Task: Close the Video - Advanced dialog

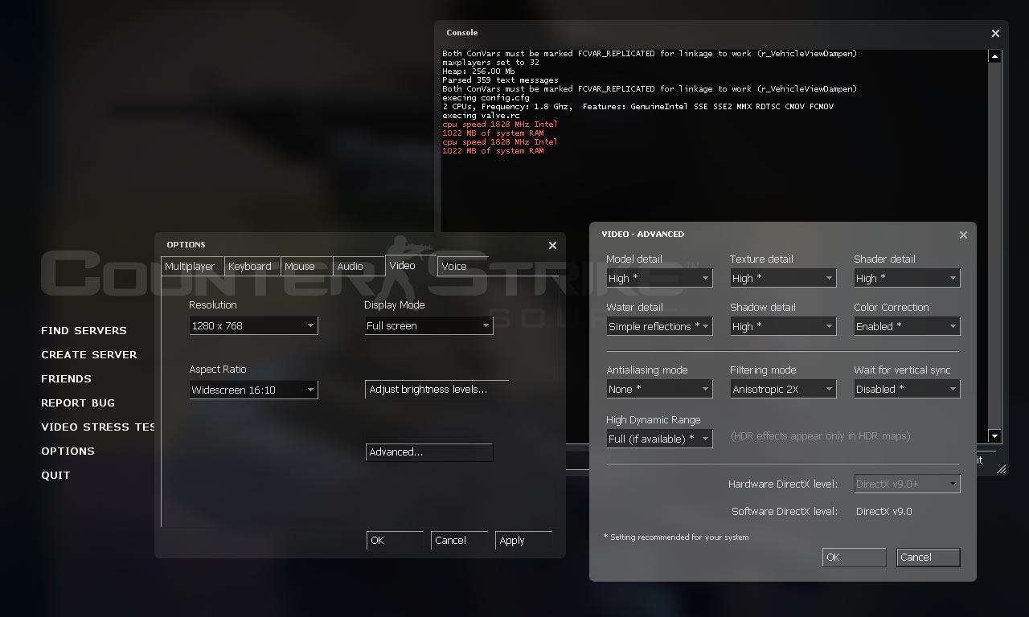Action: click(963, 235)
